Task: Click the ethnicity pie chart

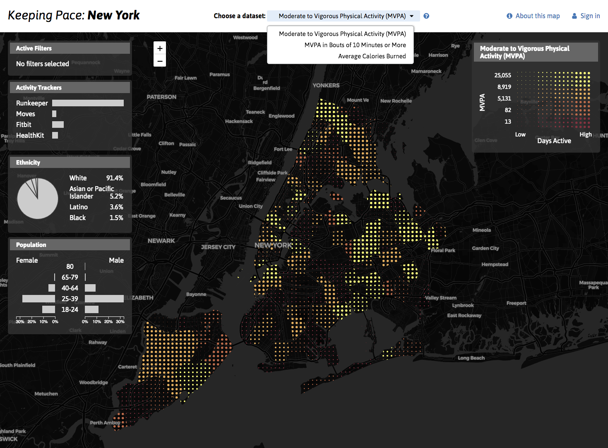Action: click(x=38, y=199)
